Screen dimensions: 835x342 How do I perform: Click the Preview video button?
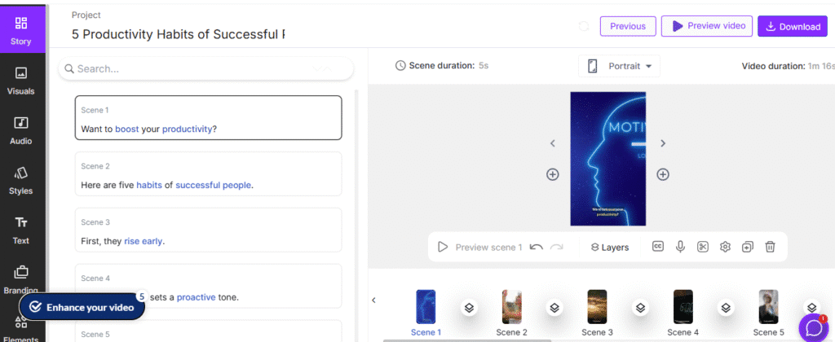coord(706,26)
